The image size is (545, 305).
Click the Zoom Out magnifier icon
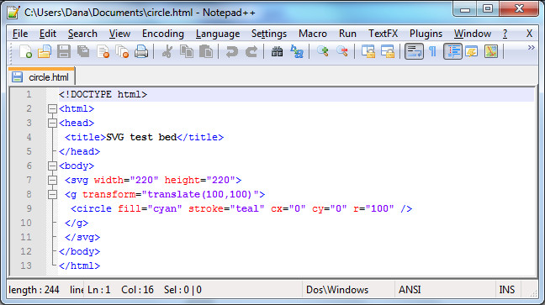point(342,52)
